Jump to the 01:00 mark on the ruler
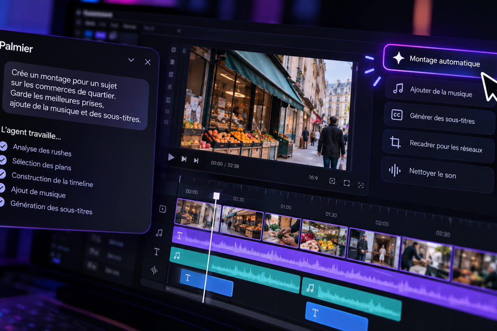Image resolution: width=497 pixels, height=331 pixels. point(286,207)
